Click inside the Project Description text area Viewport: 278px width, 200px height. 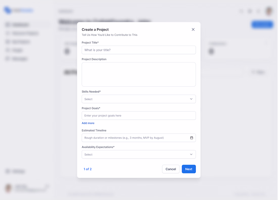tap(138, 74)
